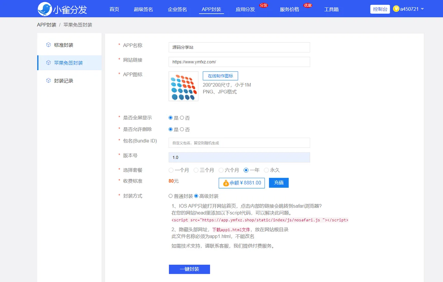Click the 充值 recharge button
Viewport: 443px width, 282px height.
pos(278,183)
